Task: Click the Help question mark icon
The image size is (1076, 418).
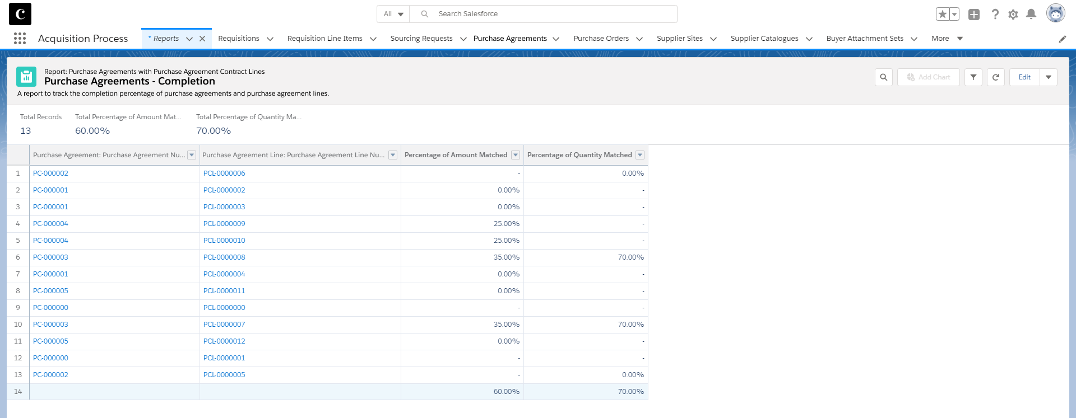Action: pos(995,15)
